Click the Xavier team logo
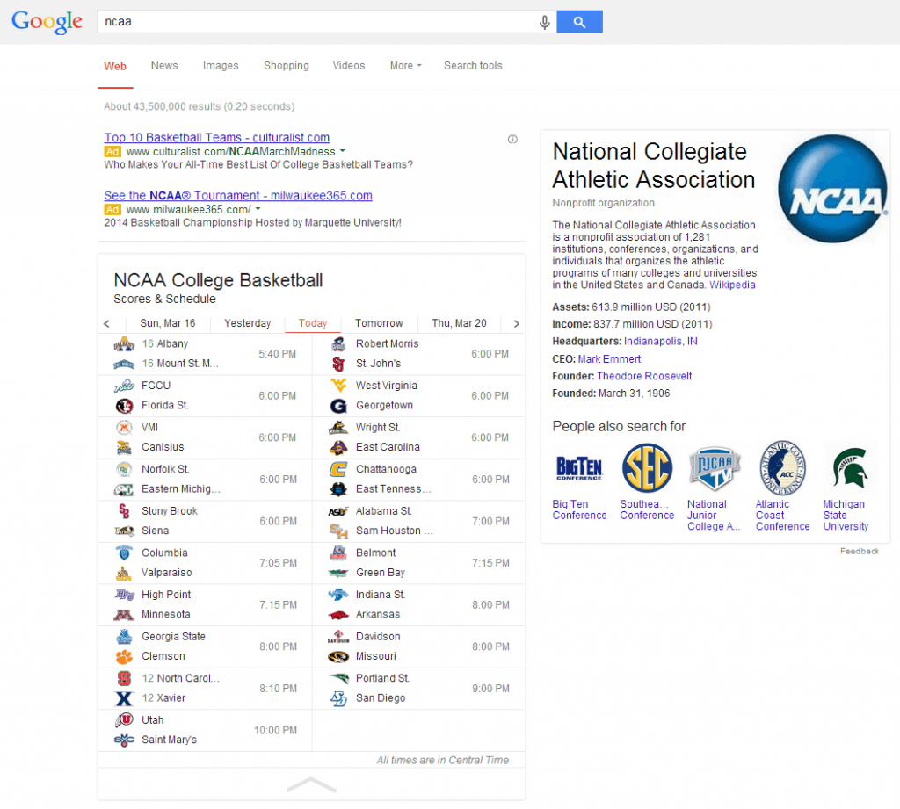This screenshot has height=809, width=900. (124, 698)
